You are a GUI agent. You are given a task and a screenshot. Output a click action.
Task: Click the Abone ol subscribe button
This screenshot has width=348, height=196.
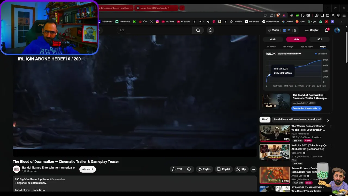point(88,169)
